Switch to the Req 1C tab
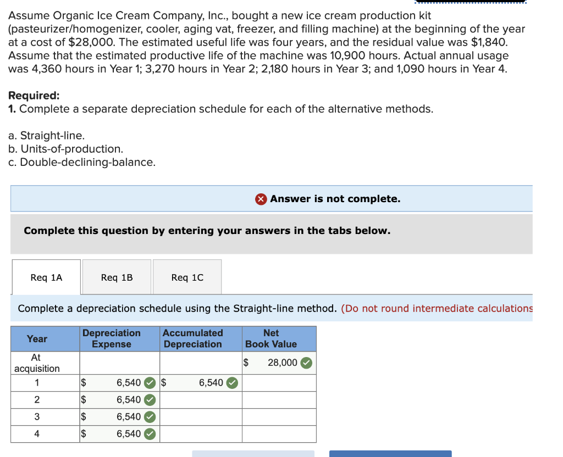 click(187, 277)
